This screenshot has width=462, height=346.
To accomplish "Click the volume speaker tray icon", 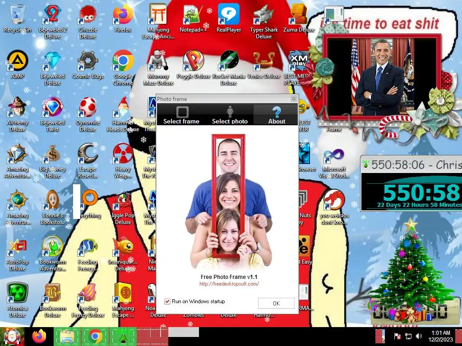I will click(x=419, y=336).
